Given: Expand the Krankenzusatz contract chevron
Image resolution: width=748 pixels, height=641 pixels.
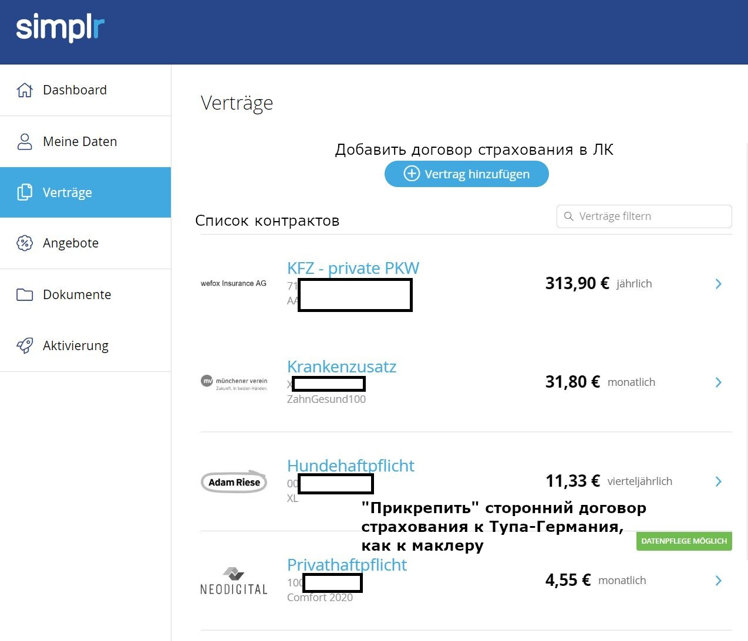Looking at the screenshot, I should (718, 382).
